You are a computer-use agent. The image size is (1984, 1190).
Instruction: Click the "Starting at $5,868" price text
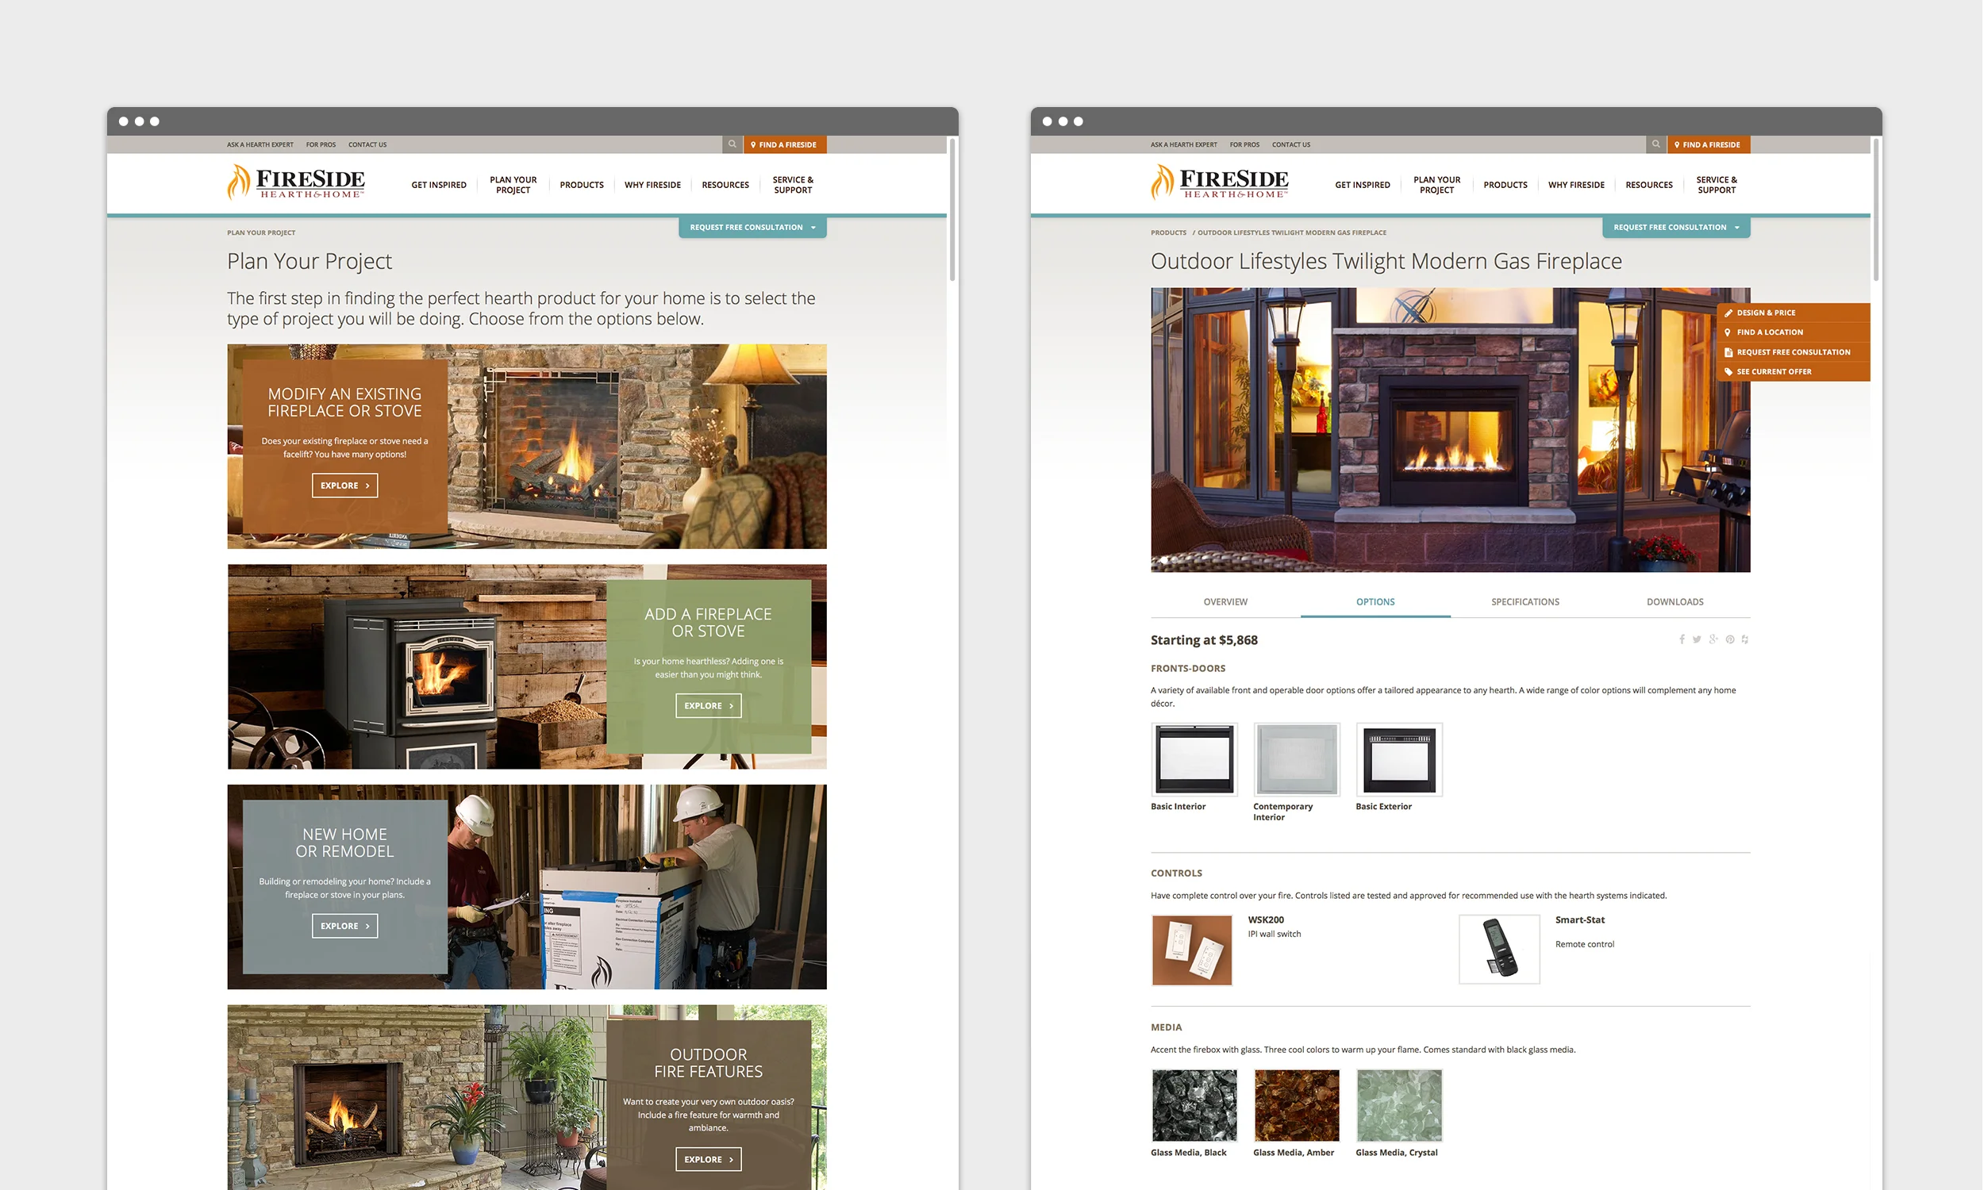[x=1205, y=641]
